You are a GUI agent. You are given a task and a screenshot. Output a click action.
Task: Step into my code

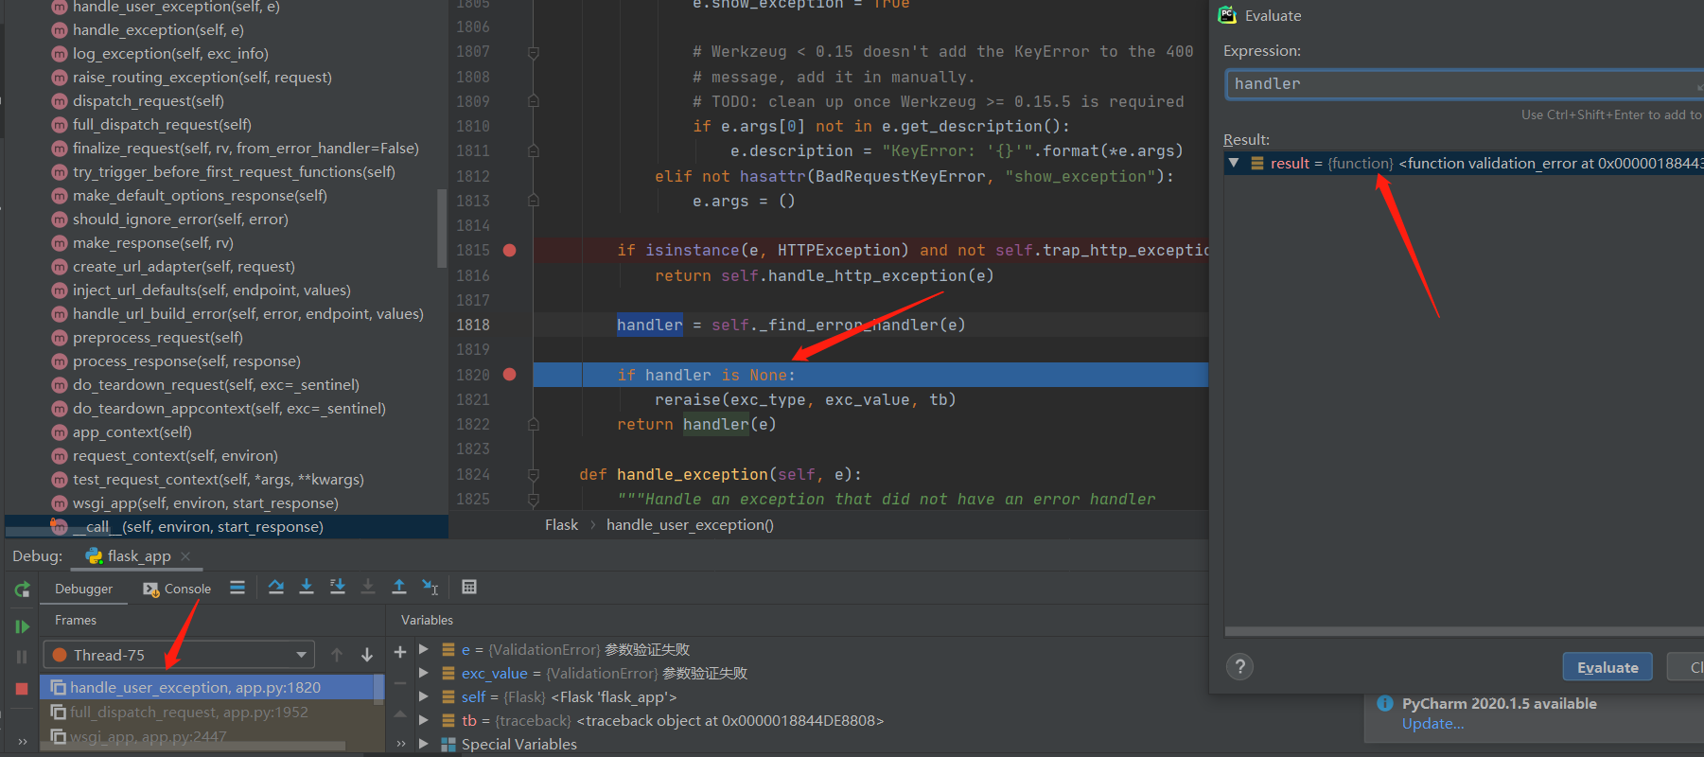338,588
